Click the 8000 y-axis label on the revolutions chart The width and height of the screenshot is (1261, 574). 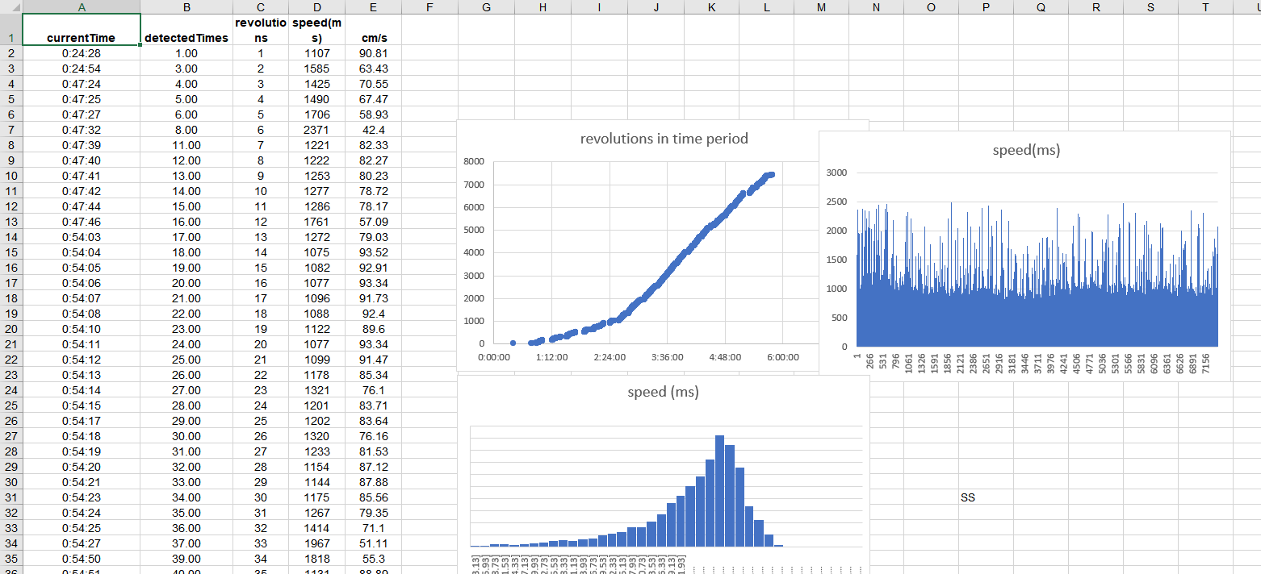(474, 161)
